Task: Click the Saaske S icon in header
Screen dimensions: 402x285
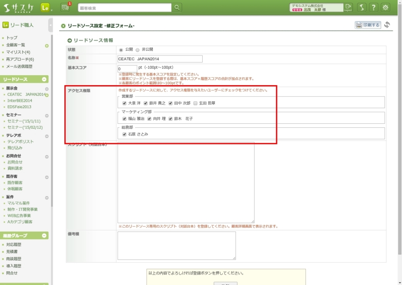Action: (x=362, y=8)
